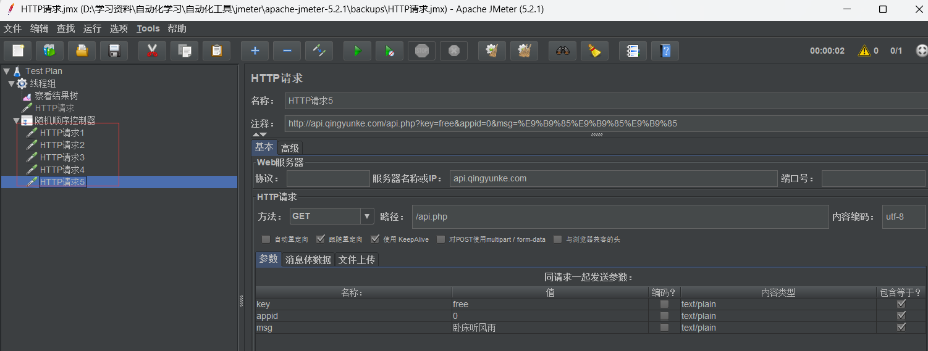Select the 察看结果树 listener node
Viewport: 928px width, 351px height.
pos(56,96)
